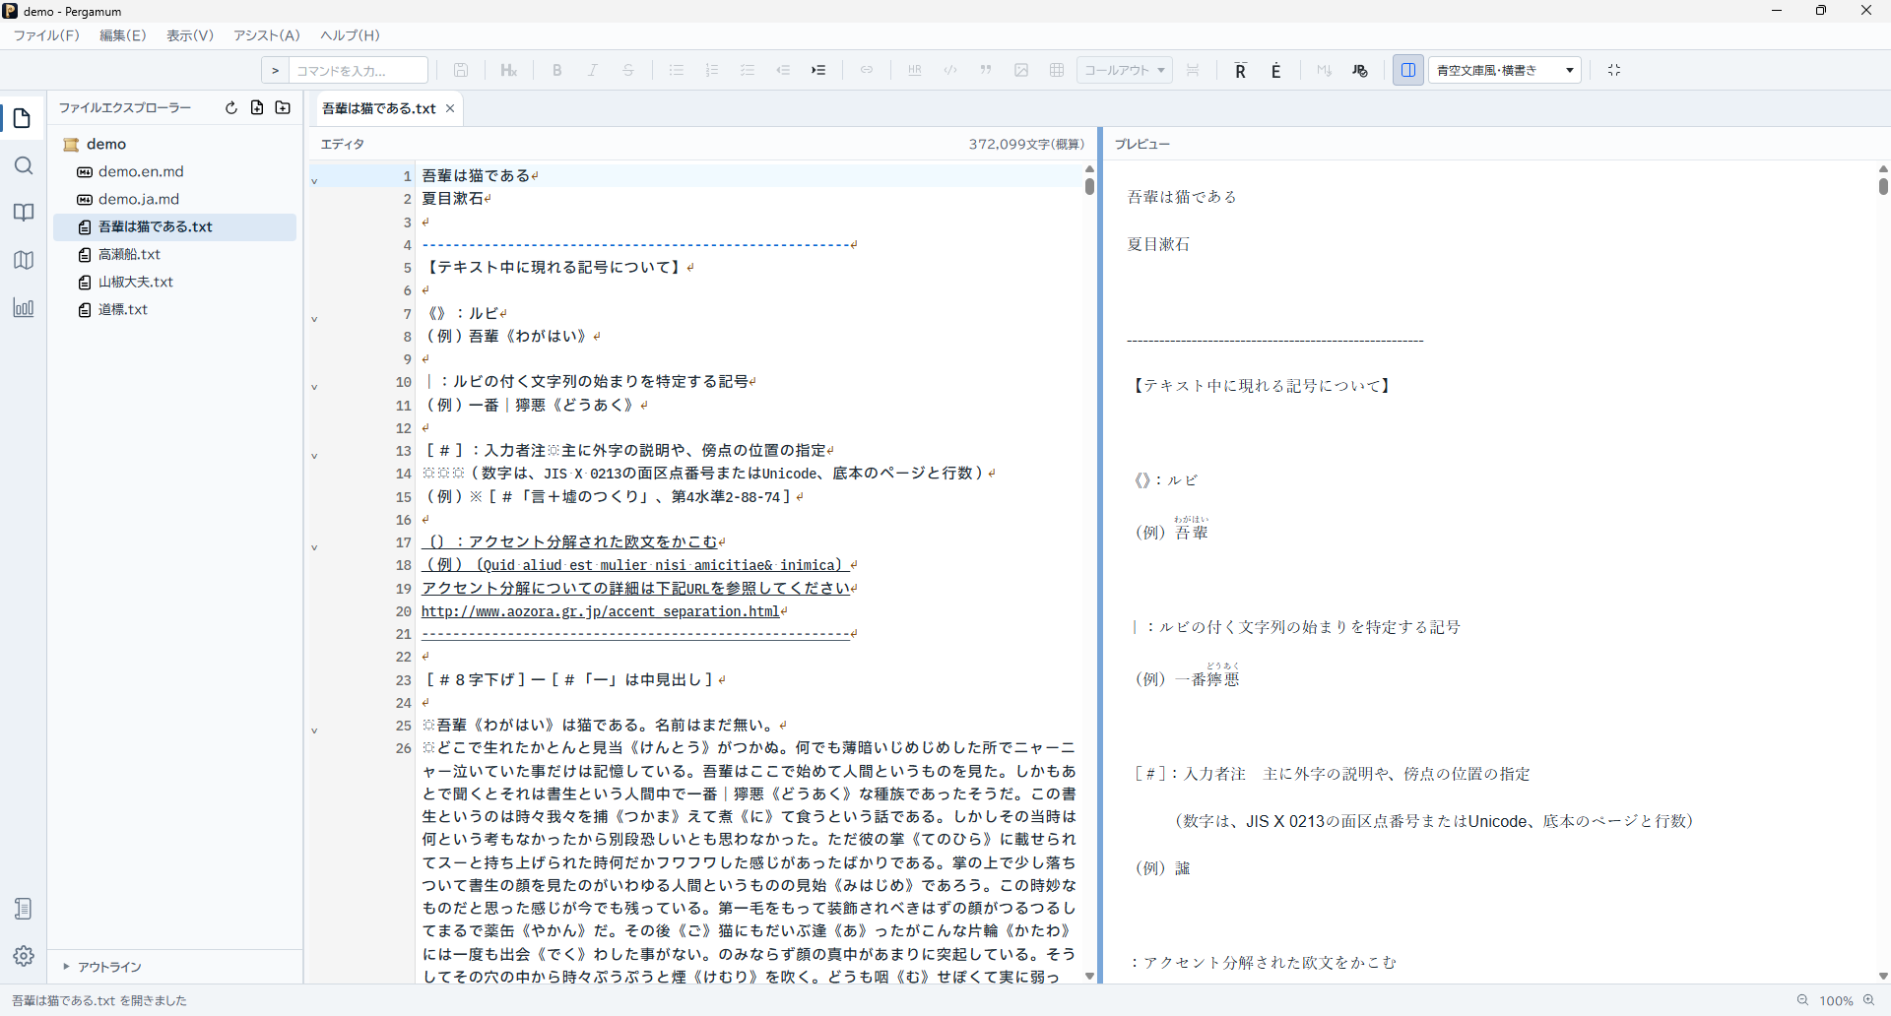Insert a table via toolbar icon
This screenshot has height=1016, width=1891.
pos(1057,70)
